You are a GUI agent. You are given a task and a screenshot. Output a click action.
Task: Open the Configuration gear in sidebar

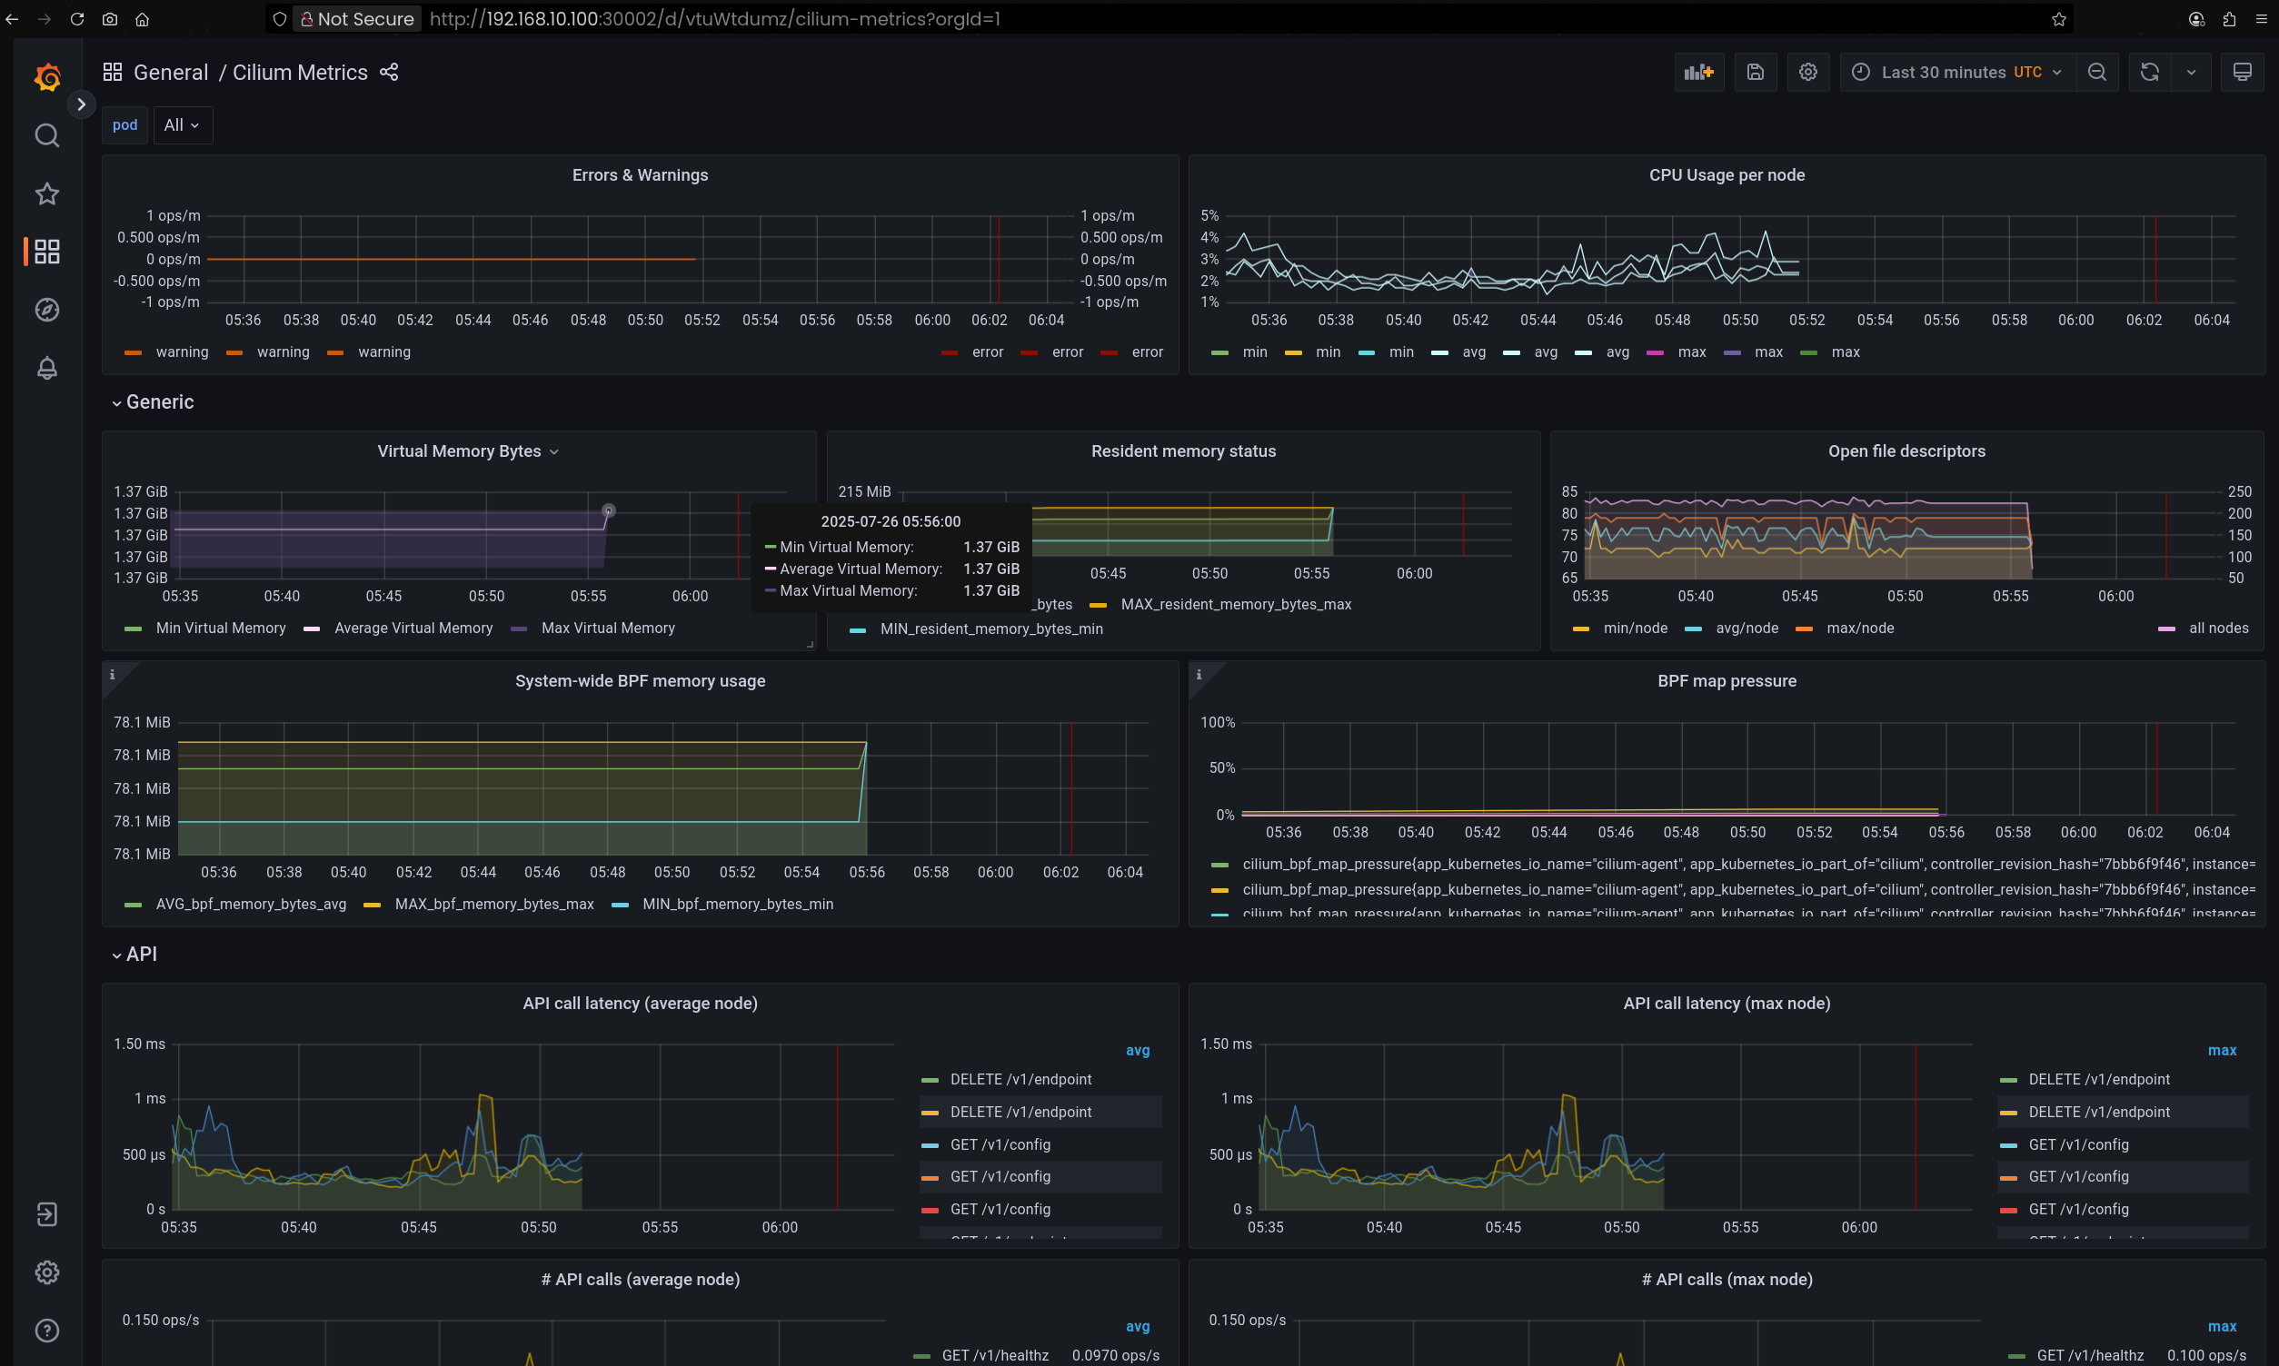point(47,1272)
